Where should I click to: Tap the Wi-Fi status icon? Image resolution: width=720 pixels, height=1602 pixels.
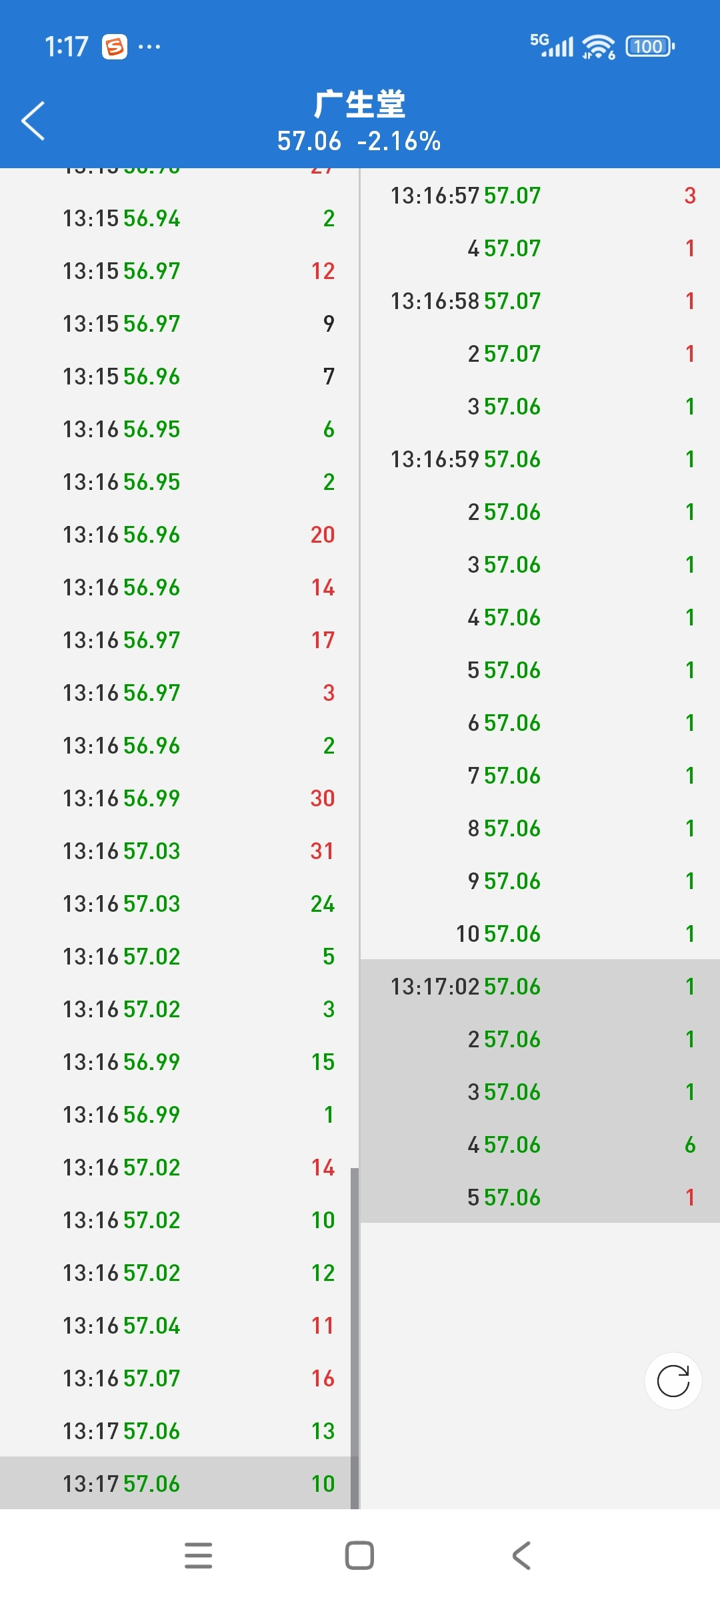(x=598, y=47)
